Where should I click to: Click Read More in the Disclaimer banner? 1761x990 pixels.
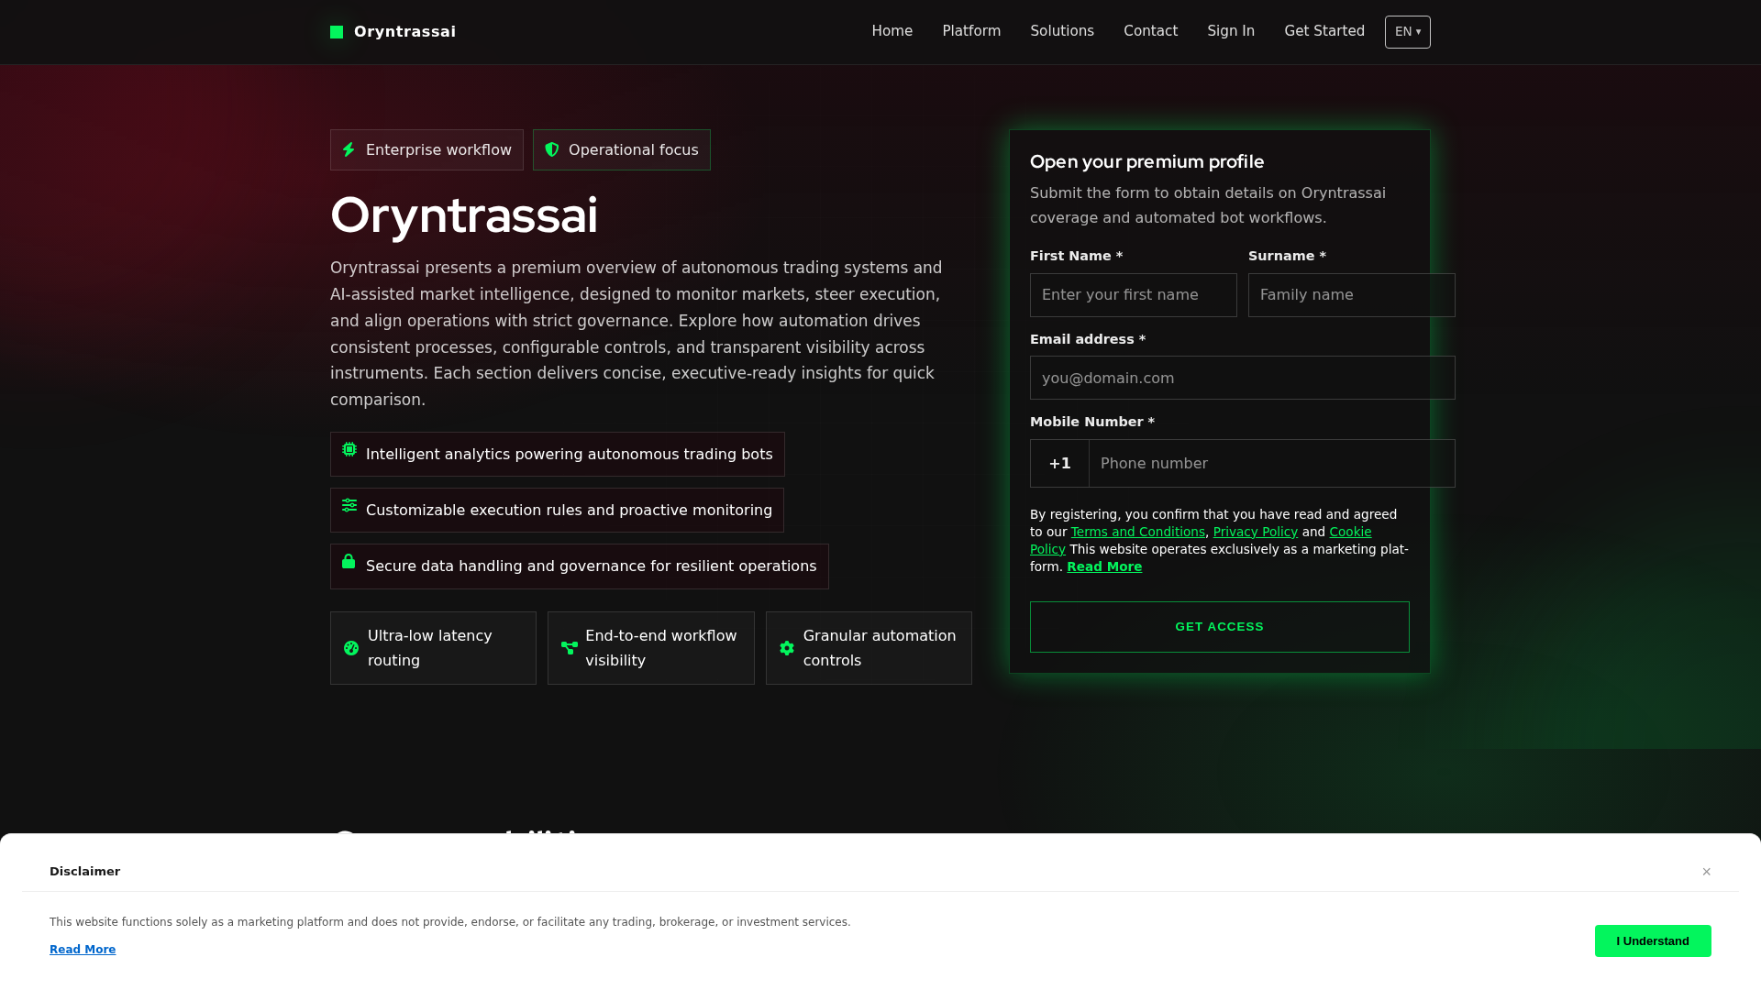[83, 950]
